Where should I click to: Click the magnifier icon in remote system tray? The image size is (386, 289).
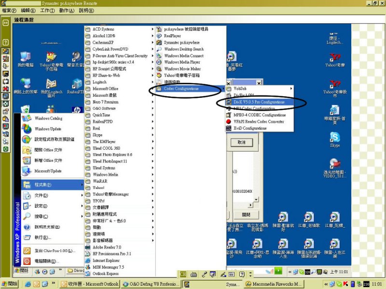coord(313,272)
